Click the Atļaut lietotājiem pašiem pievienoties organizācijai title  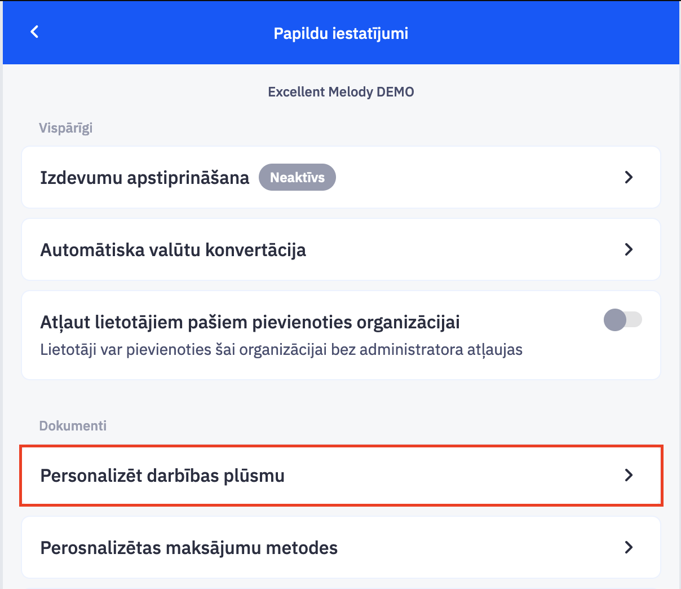(250, 322)
